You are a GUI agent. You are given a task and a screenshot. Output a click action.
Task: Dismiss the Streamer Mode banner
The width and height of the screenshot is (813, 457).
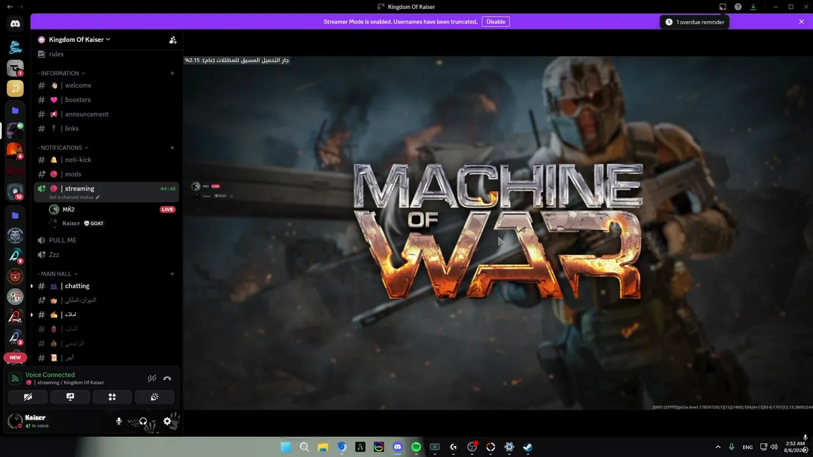(x=802, y=22)
